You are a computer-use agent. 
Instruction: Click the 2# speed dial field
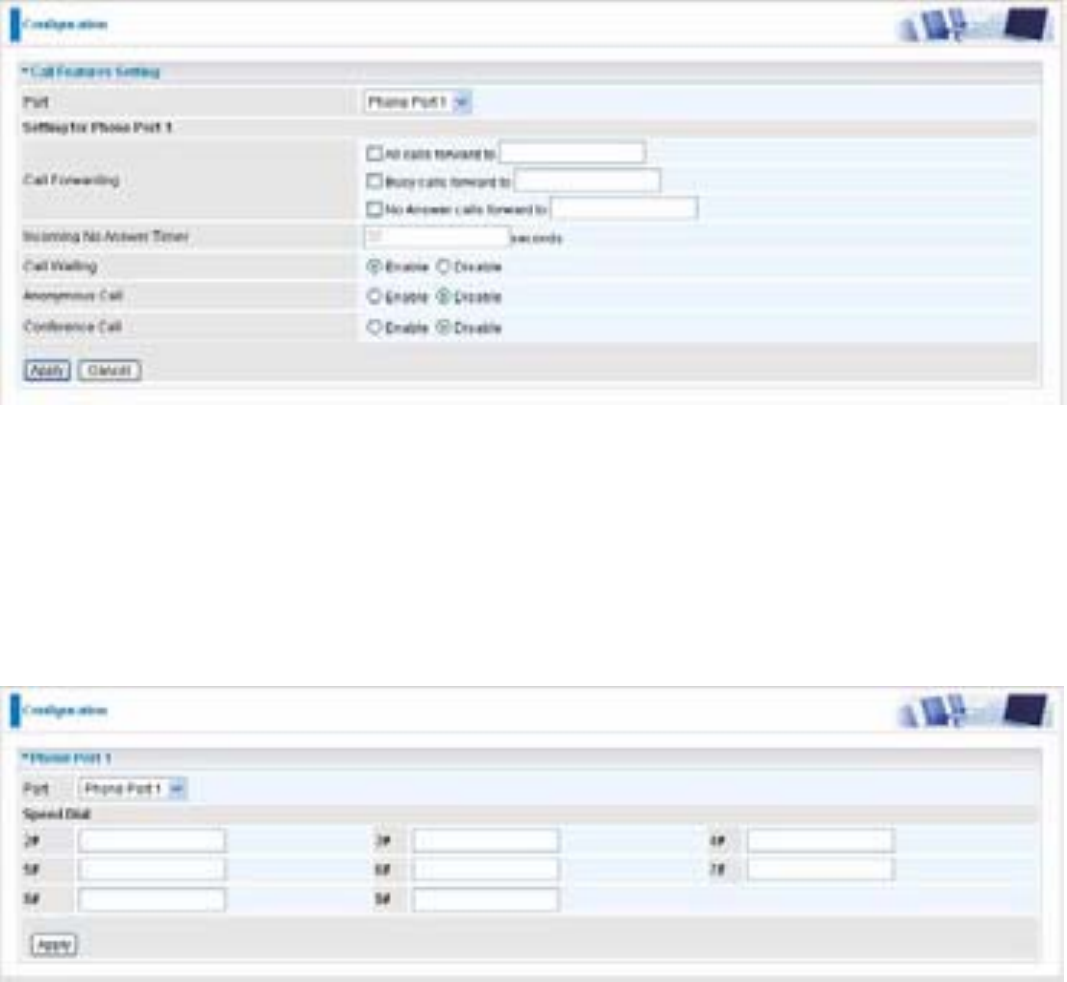coord(151,841)
